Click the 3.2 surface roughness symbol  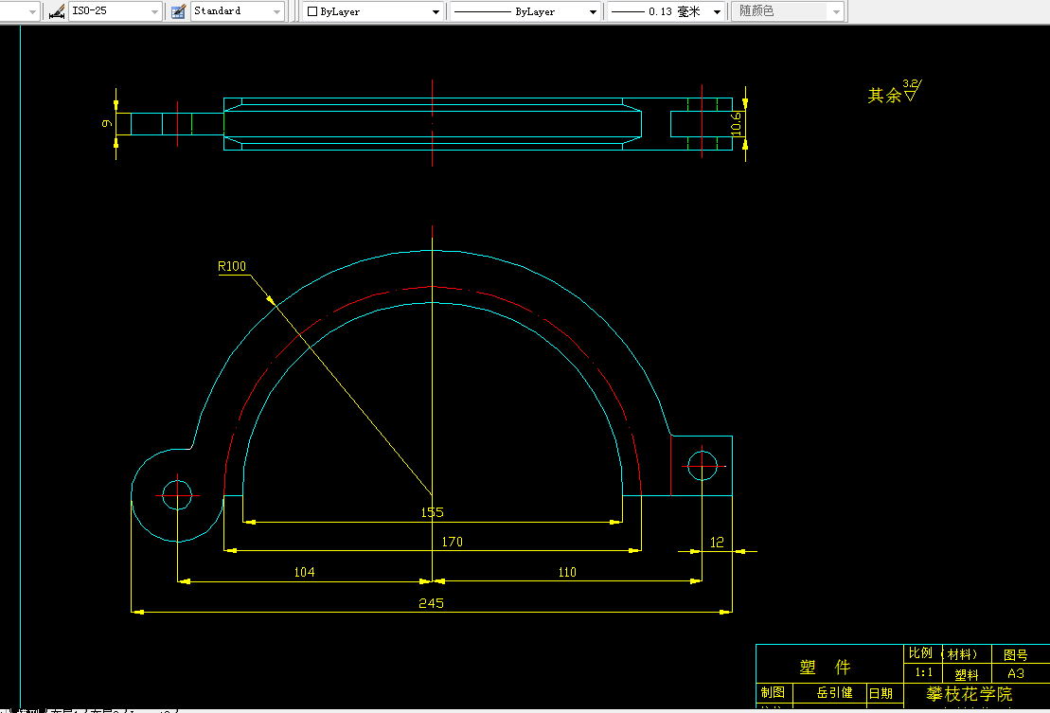tap(912, 90)
